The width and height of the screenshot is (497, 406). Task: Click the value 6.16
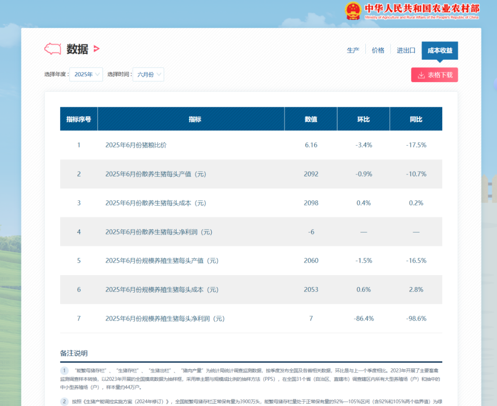311,145
